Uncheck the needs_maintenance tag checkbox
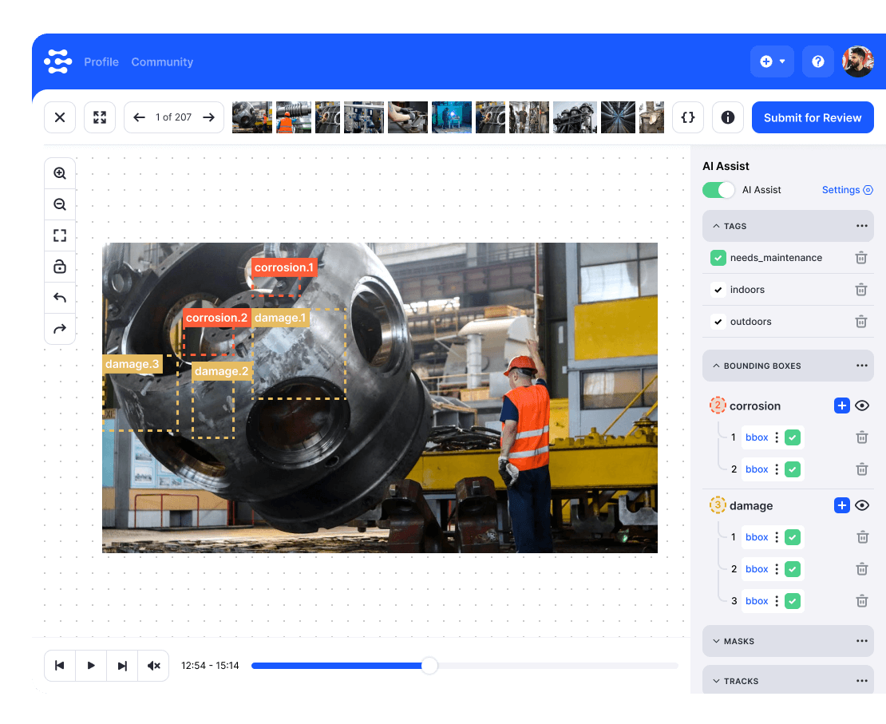This screenshot has height=724, width=886. point(718,258)
